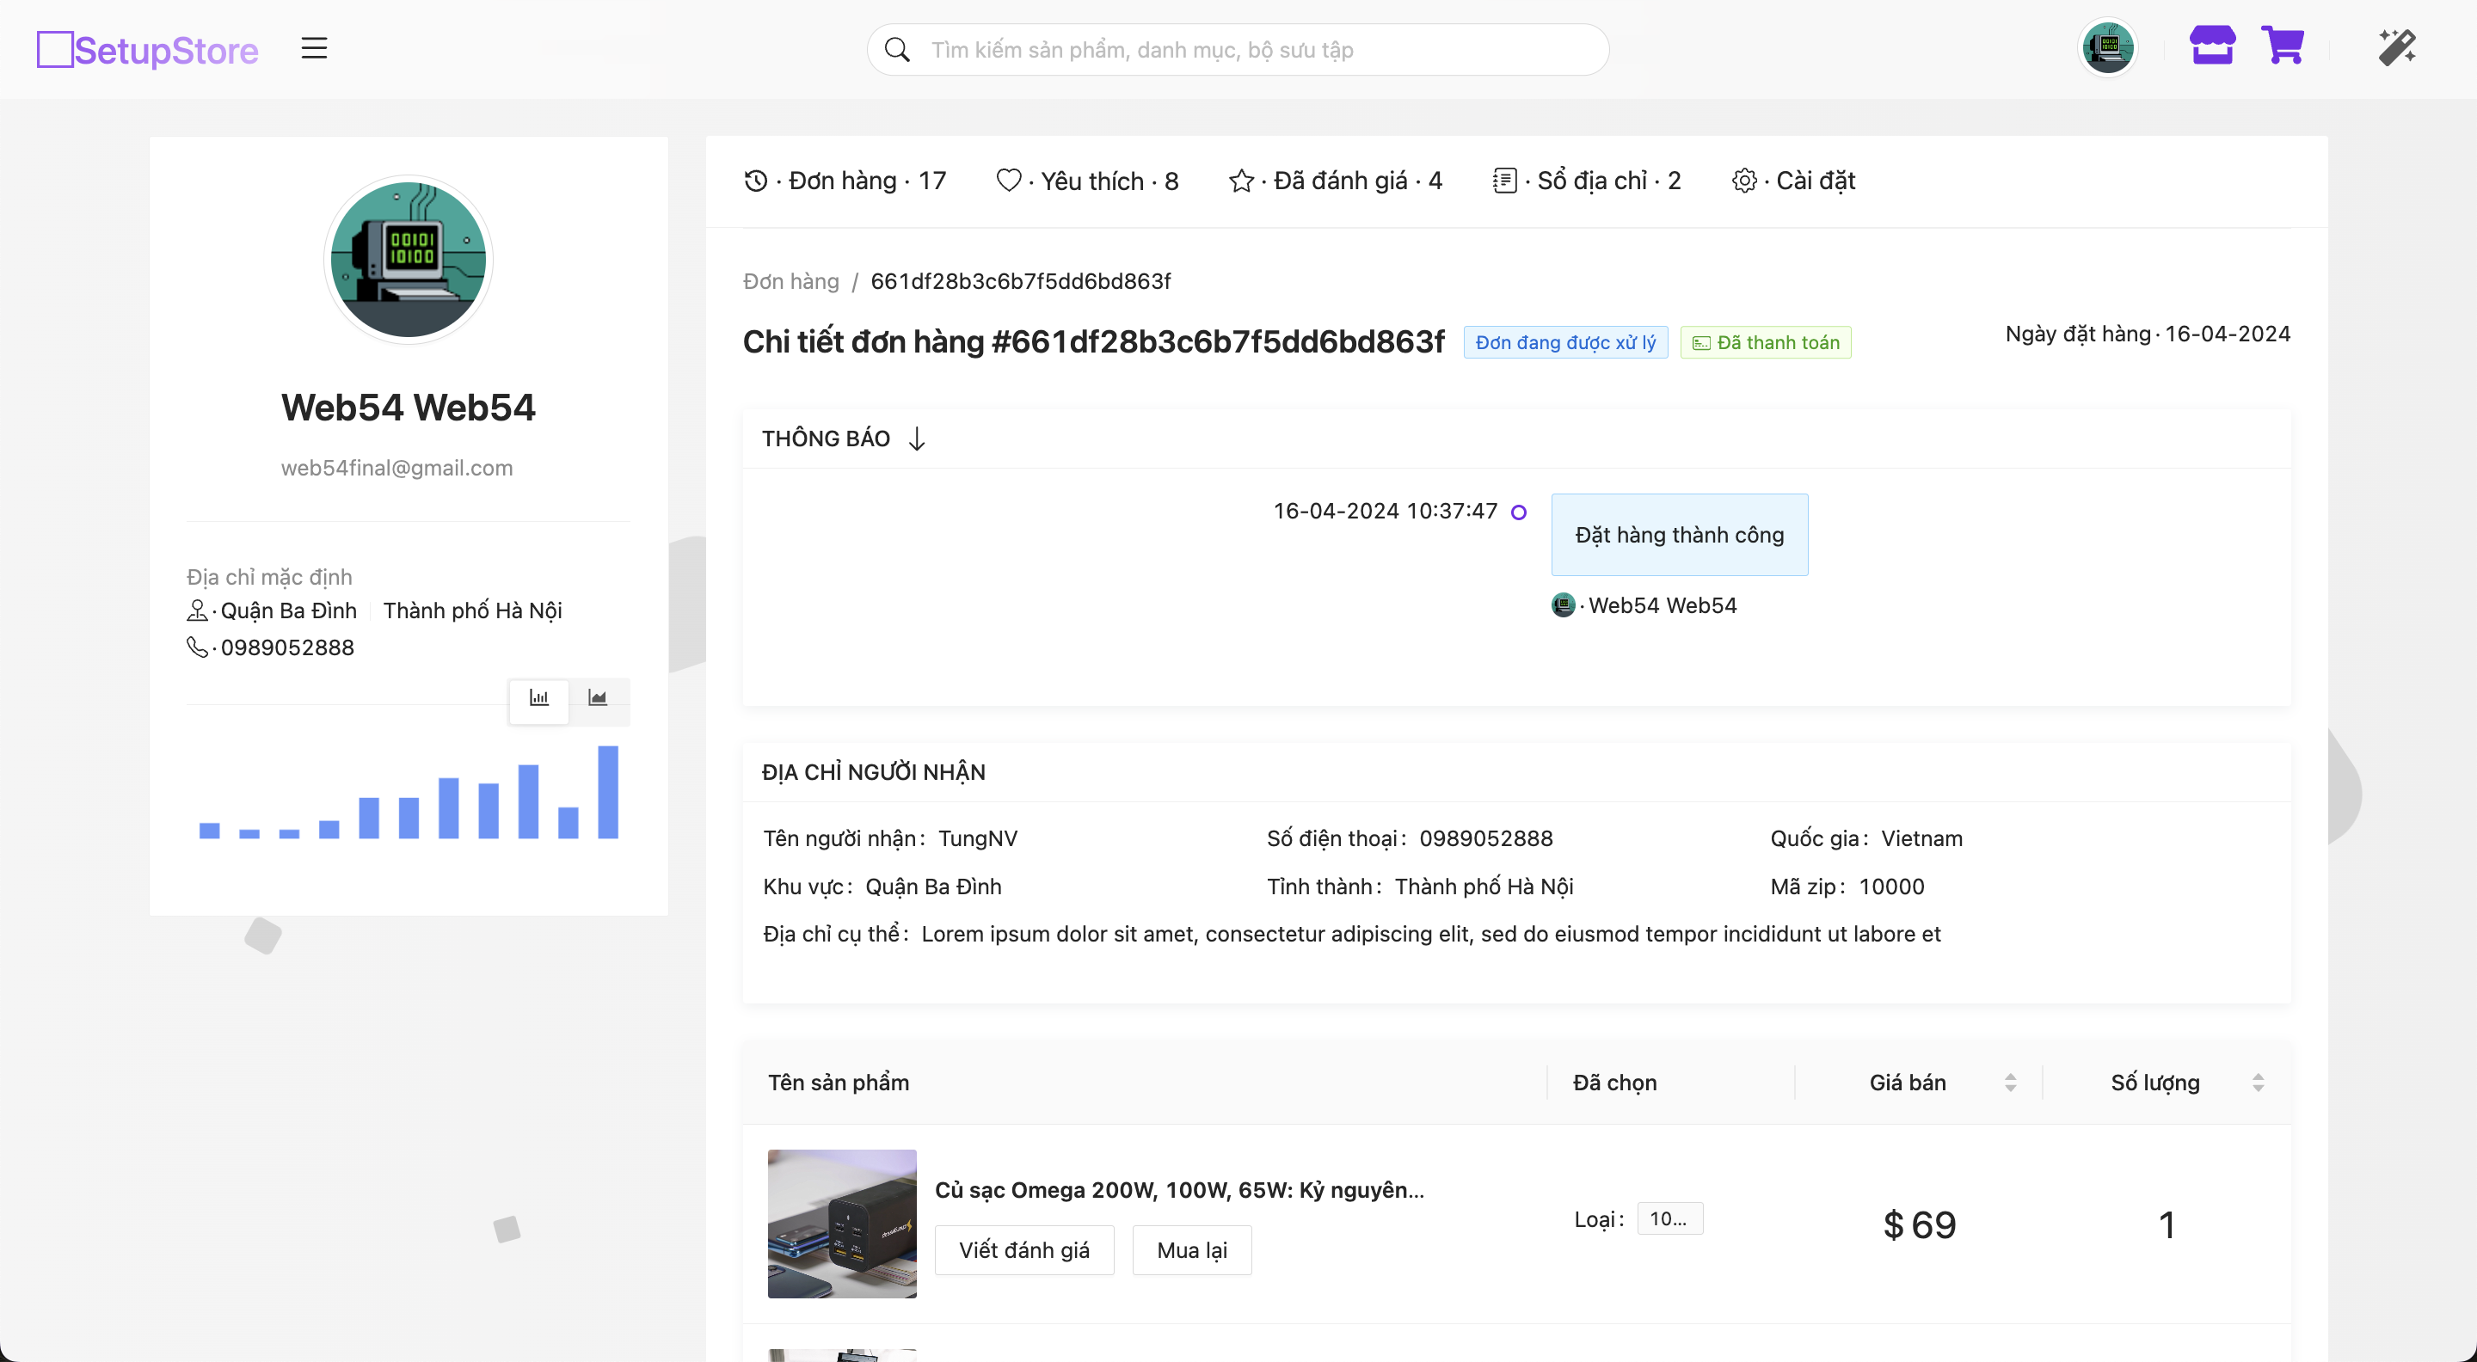The width and height of the screenshot is (2477, 1362).
Task: Sort by Số lượng column
Action: 2257,1083
